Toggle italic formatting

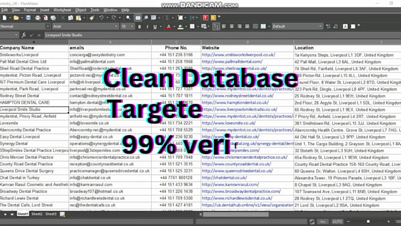click(147, 27)
